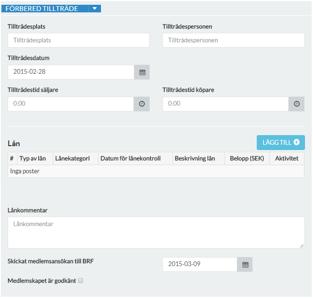Click the # column header

(12, 159)
